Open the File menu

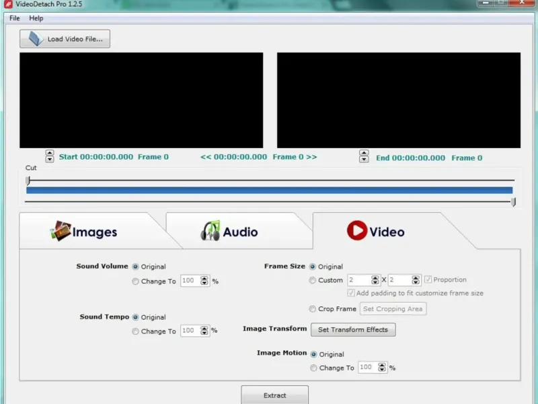click(14, 18)
